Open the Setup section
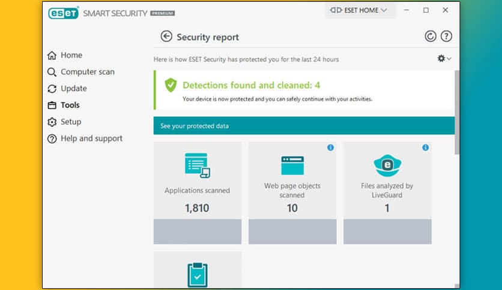The width and height of the screenshot is (502, 290). click(70, 122)
